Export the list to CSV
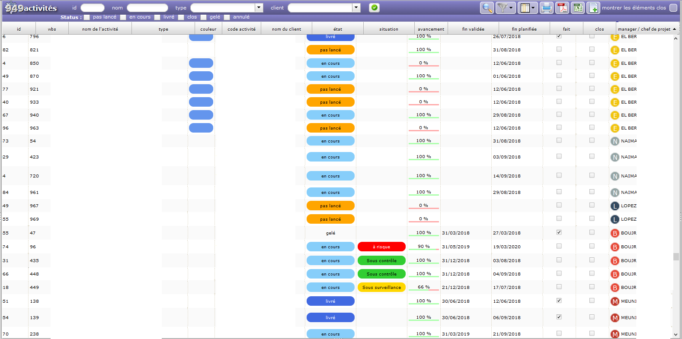 (x=578, y=8)
